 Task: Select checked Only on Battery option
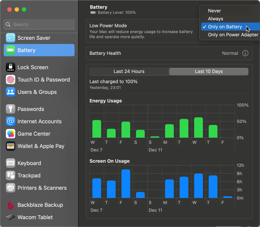(x=225, y=27)
